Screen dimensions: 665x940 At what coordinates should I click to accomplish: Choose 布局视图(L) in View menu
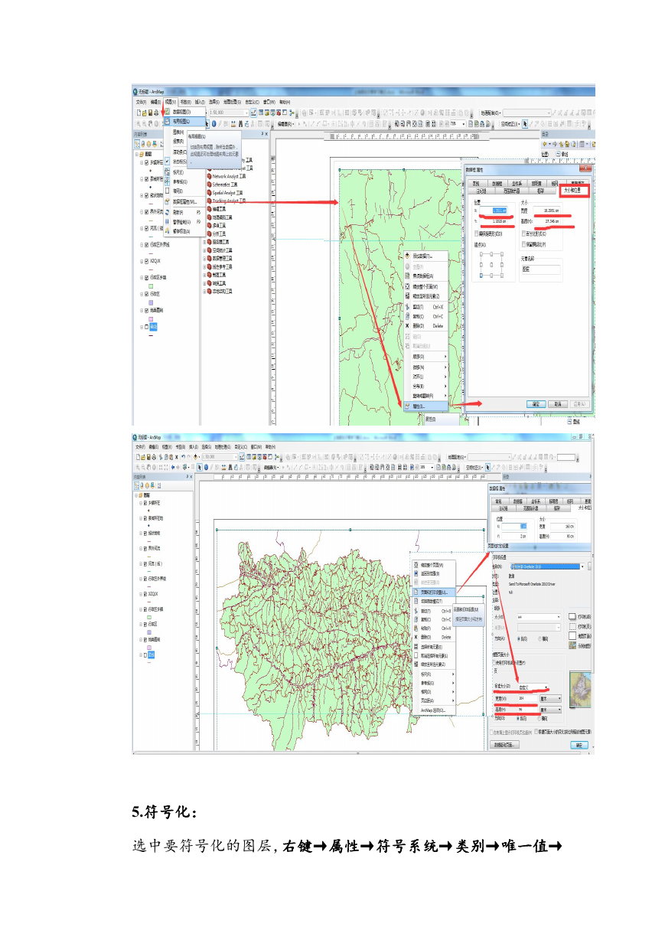point(184,121)
